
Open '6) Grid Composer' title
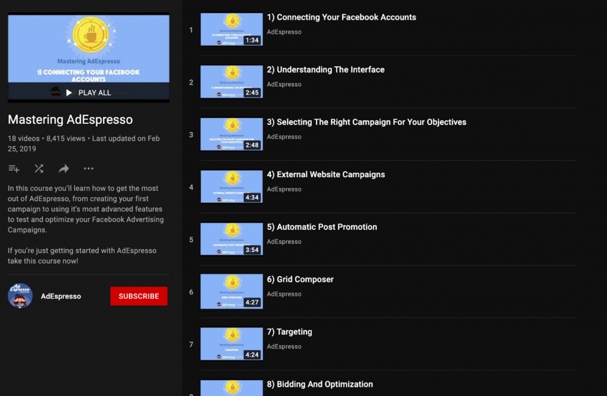(300, 279)
